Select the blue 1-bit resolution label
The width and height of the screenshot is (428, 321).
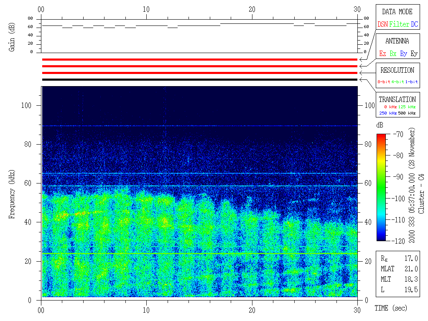(412, 82)
